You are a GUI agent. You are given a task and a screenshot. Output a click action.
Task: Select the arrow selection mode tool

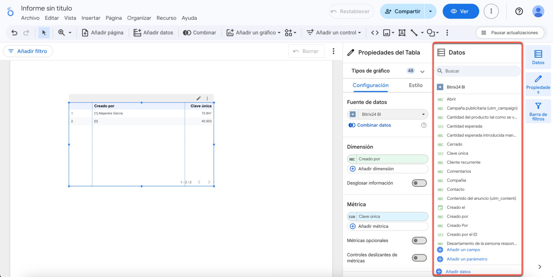44,33
